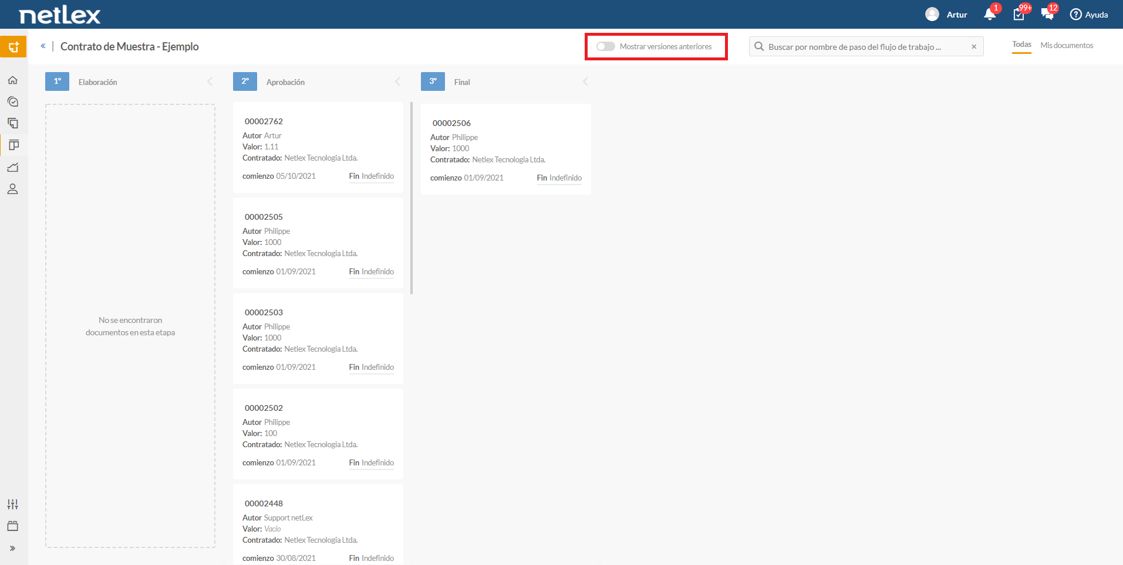Go to Home in the sidebar
This screenshot has width=1123, height=565.
pyautogui.click(x=13, y=80)
